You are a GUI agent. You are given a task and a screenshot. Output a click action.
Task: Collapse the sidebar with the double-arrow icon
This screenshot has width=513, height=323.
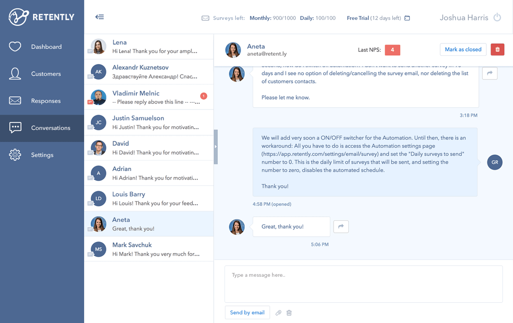click(x=100, y=17)
